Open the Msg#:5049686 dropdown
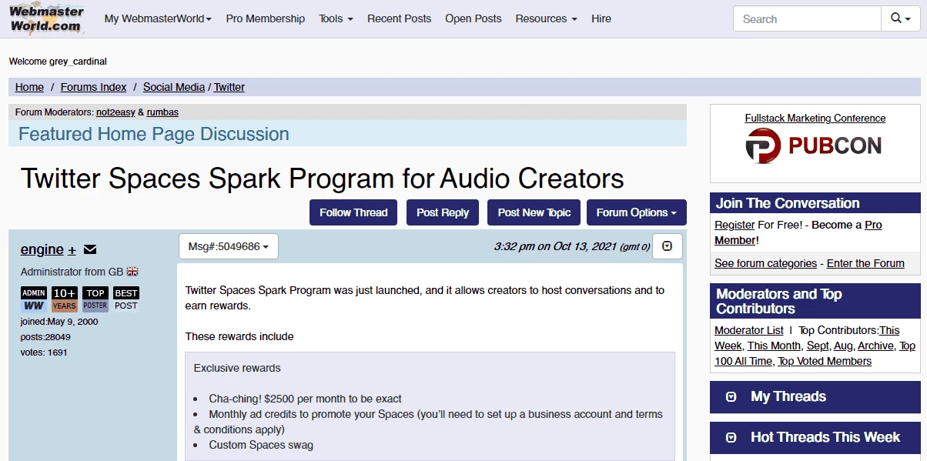The image size is (927, 461). tap(229, 246)
